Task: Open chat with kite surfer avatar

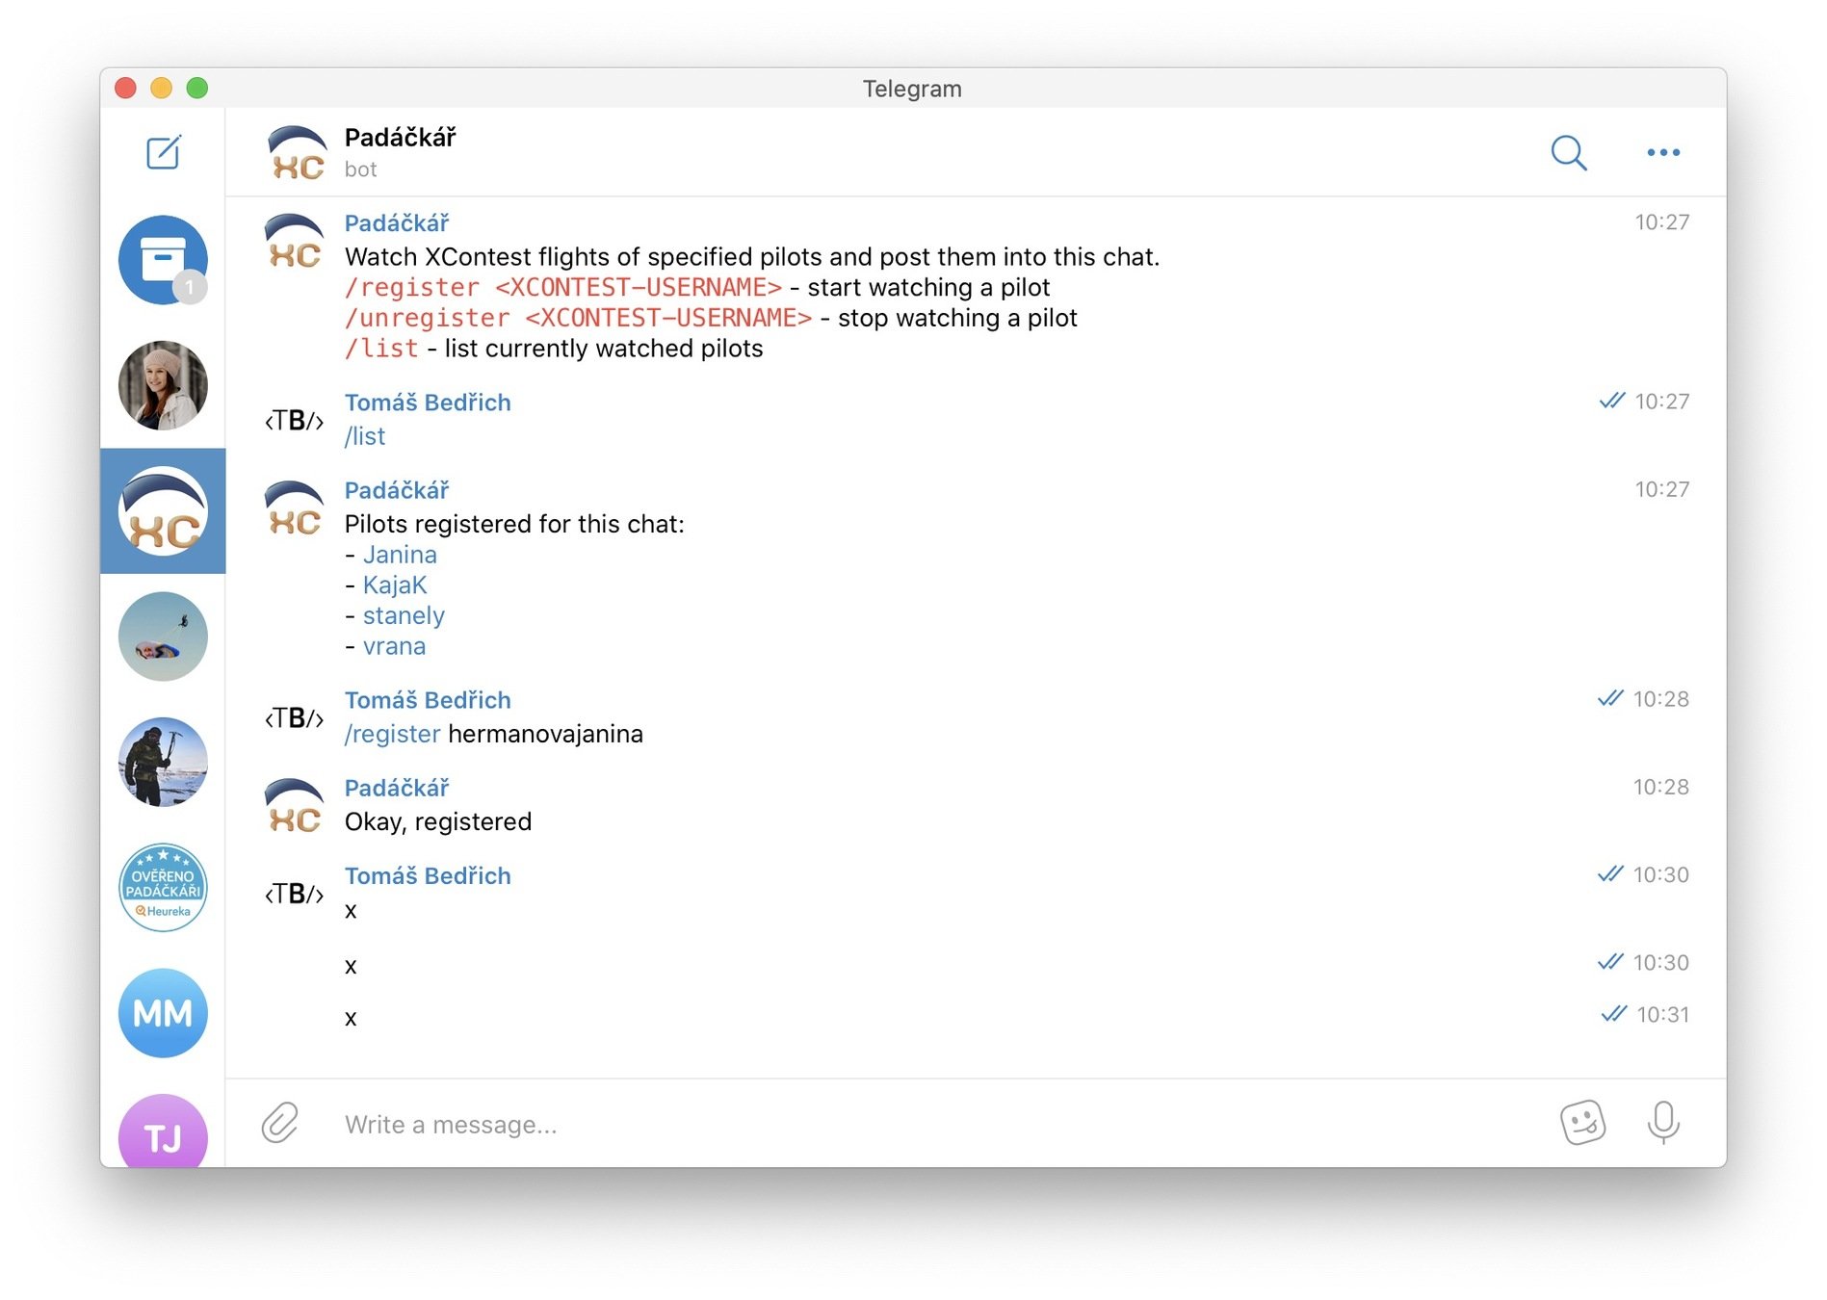Action: pyautogui.click(x=163, y=637)
